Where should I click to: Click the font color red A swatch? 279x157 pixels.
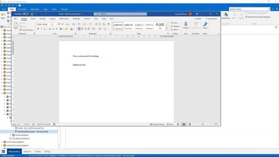coord(71,29)
